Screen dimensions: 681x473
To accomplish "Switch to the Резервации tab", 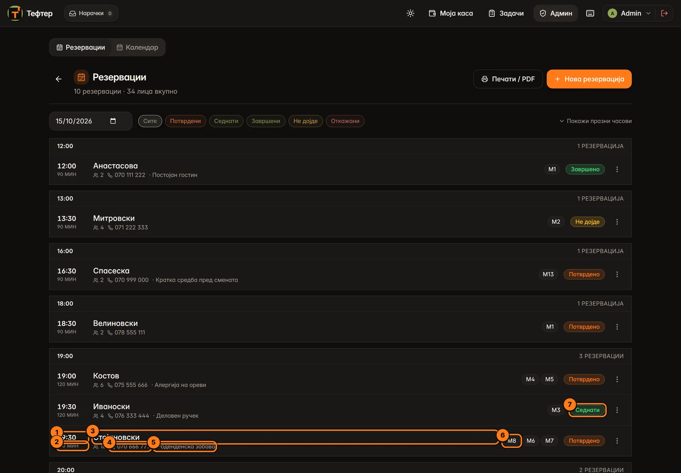I will 81,47.
